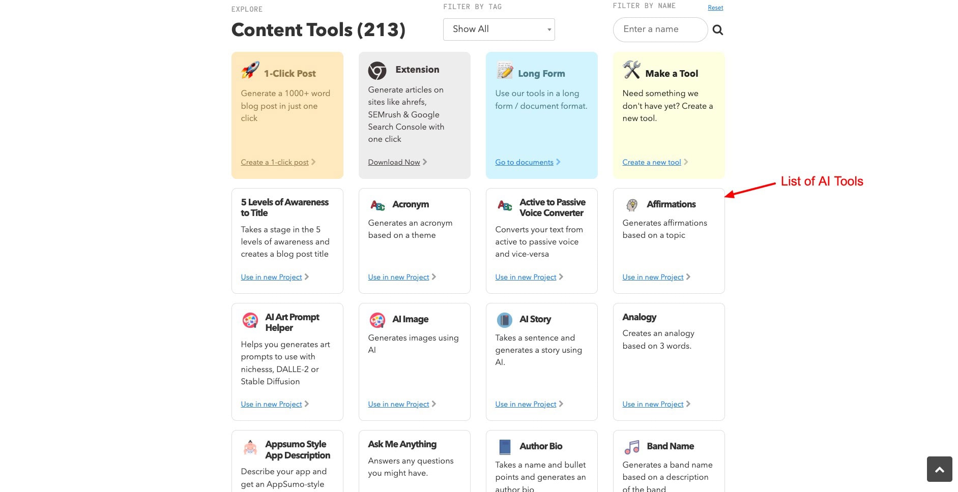Click the Chrome icon on the Extension card
This screenshot has height=492, width=958.
click(377, 71)
